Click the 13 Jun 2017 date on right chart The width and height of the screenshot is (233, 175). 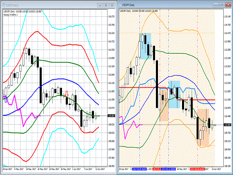coord(216,169)
